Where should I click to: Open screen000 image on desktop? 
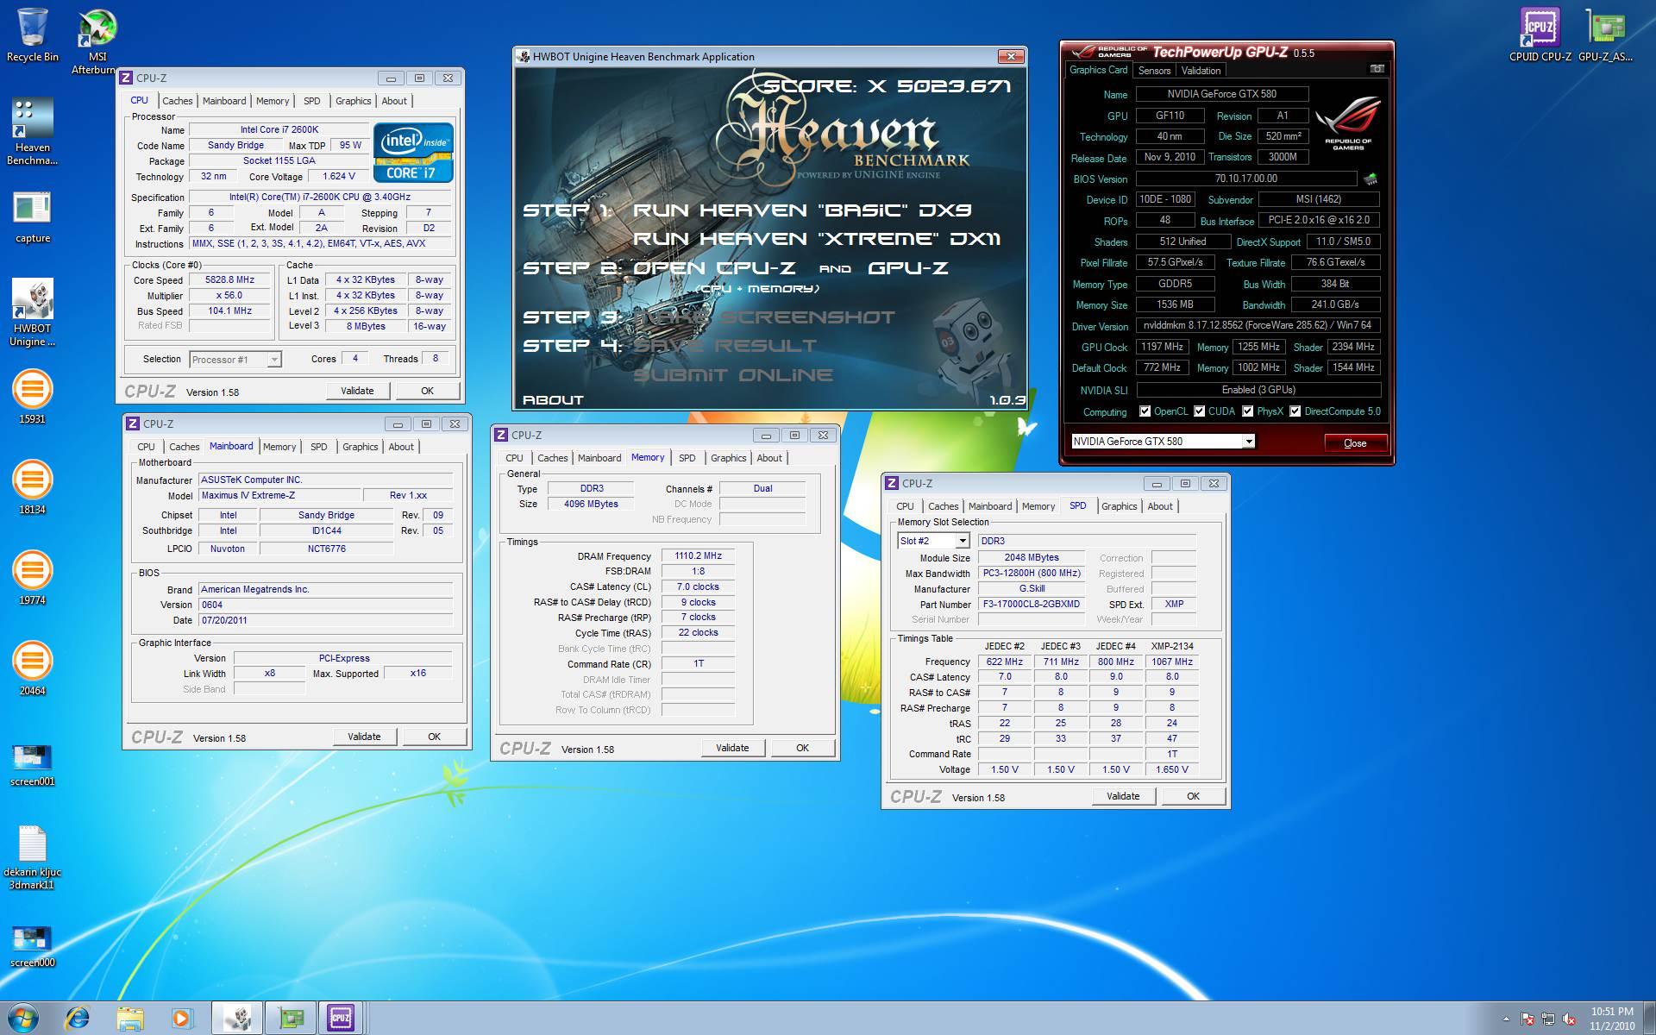33,946
